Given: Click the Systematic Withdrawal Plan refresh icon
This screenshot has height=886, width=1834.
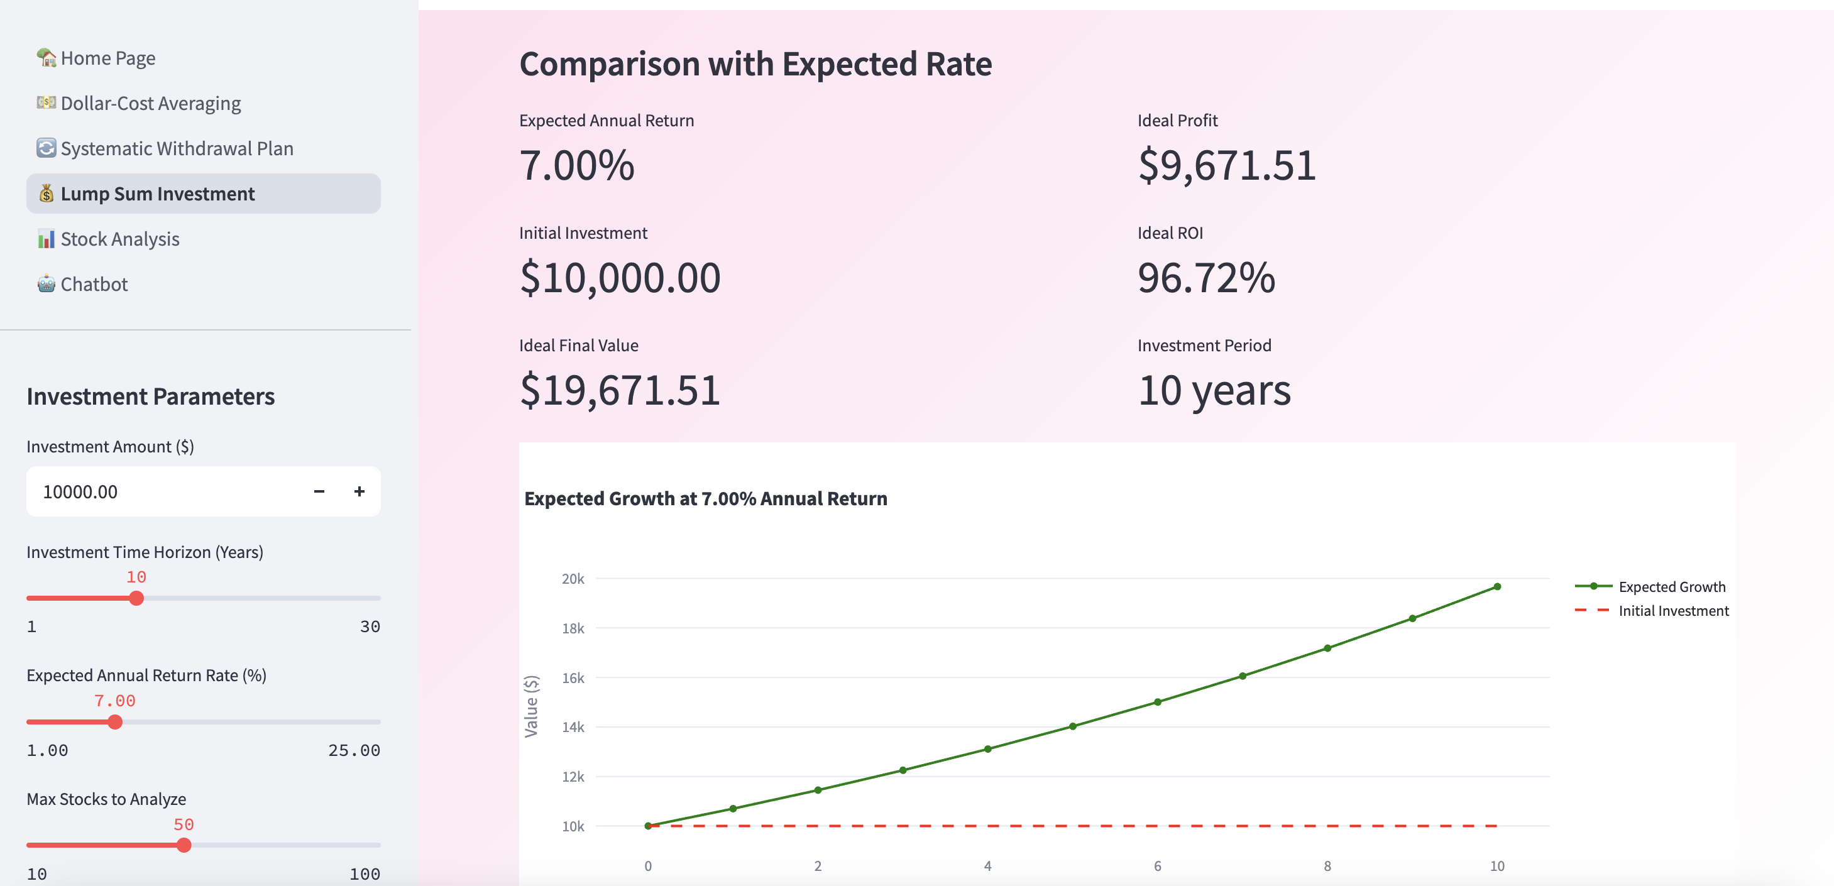Looking at the screenshot, I should pyautogui.click(x=47, y=148).
